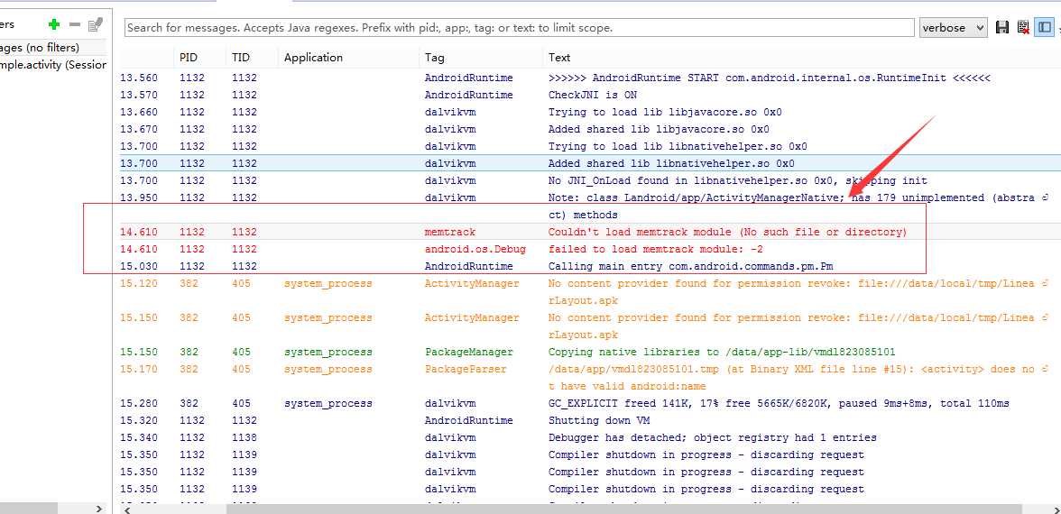The image size is (1061, 514).
Task: Edit the selected logcat filter
Action: pos(96,24)
